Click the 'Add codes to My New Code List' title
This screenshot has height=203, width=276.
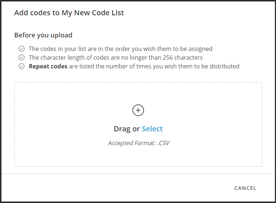(69, 13)
